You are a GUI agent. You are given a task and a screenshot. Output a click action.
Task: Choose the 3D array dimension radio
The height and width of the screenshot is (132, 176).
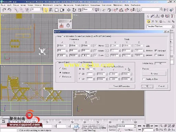tap(80, 79)
